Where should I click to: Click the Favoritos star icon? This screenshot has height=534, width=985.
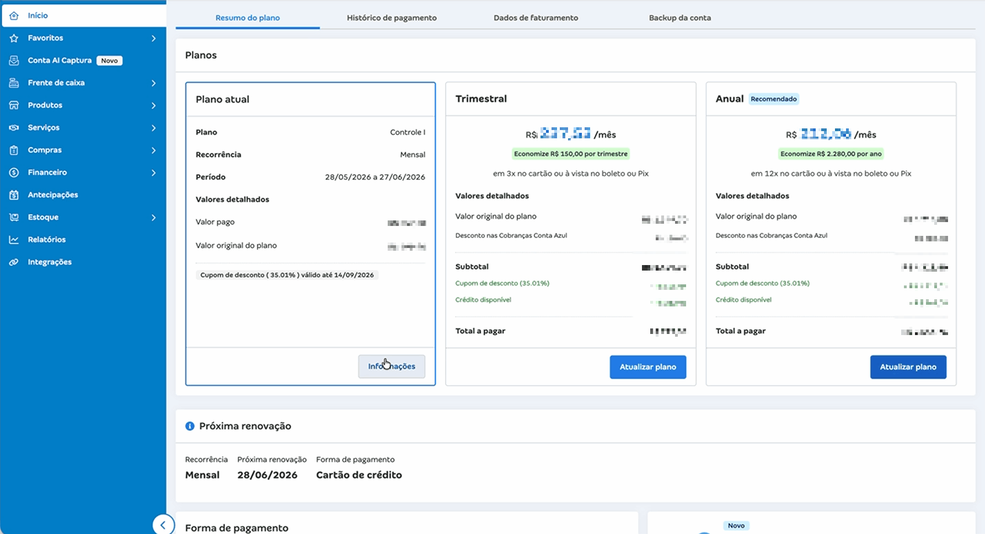(14, 38)
